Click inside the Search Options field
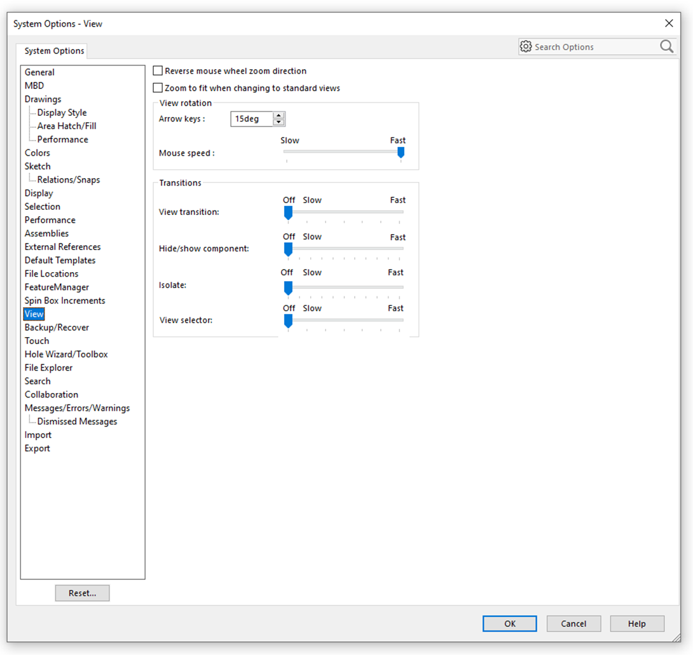This screenshot has height=655, width=693. 591,46
